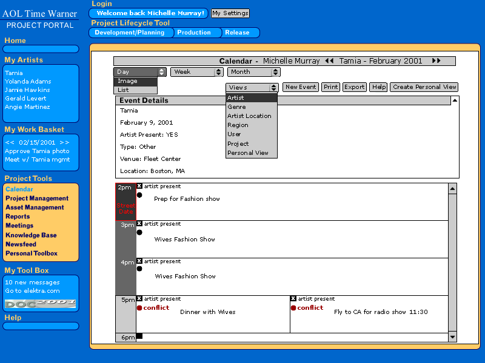This screenshot has width=485, height=363.
Task: Toggle artist present checkbox at 3pm
Action: (x=139, y=224)
